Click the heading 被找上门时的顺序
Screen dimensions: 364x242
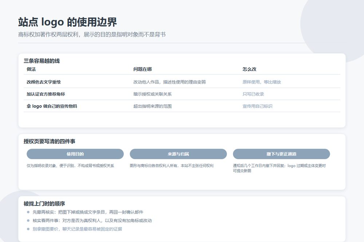click(44, 203)
